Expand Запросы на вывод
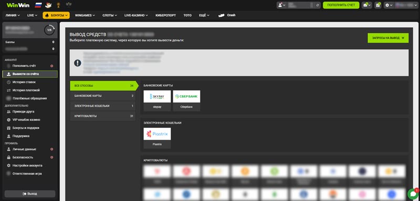 (x=388, y=38)
